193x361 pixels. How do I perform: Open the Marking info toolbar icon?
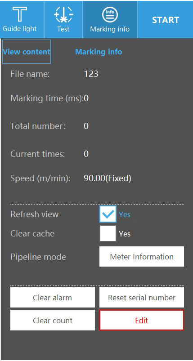tap(110, 19)
